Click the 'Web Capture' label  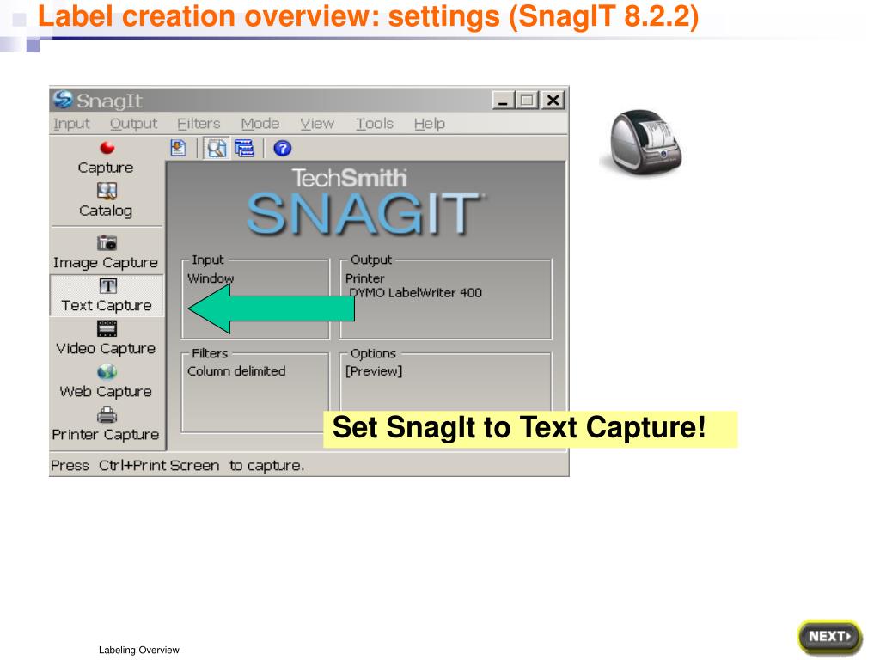[x=106, y=392]
